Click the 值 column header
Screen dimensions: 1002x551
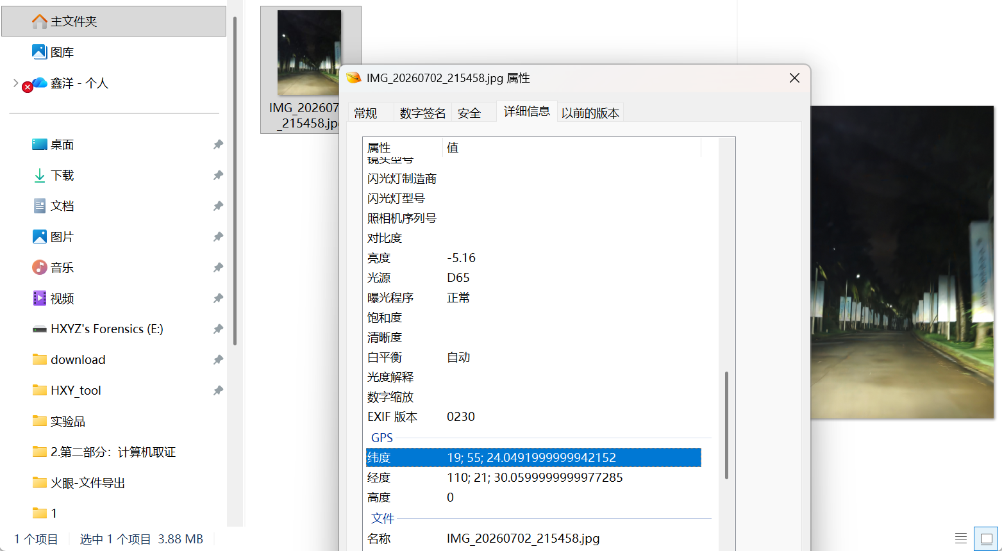(x=572, y=147)
